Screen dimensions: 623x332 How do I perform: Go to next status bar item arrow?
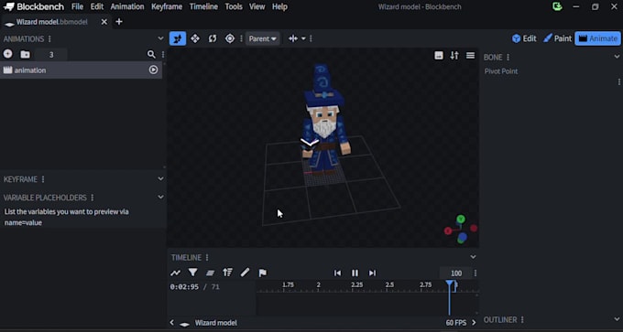[x=474, y=323]
